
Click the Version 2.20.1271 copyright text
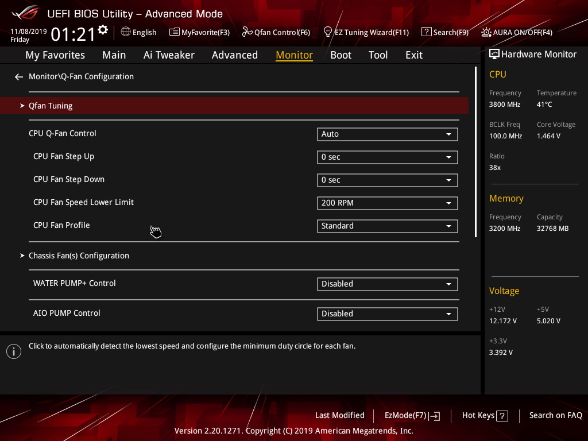(x=293, y=431)
